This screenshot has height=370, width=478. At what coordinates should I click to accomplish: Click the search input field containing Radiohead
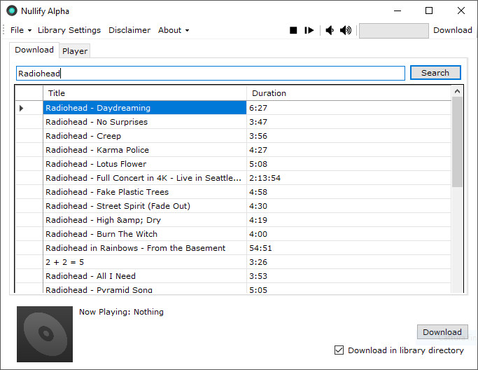click(211, 74)
